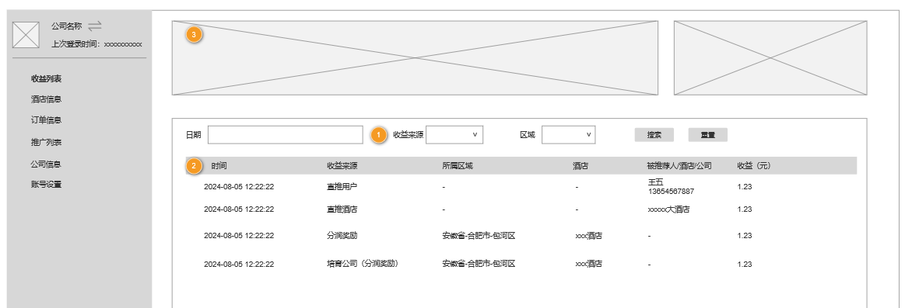
Task: Click the company switch arrows icon
Action: [95, 26]
